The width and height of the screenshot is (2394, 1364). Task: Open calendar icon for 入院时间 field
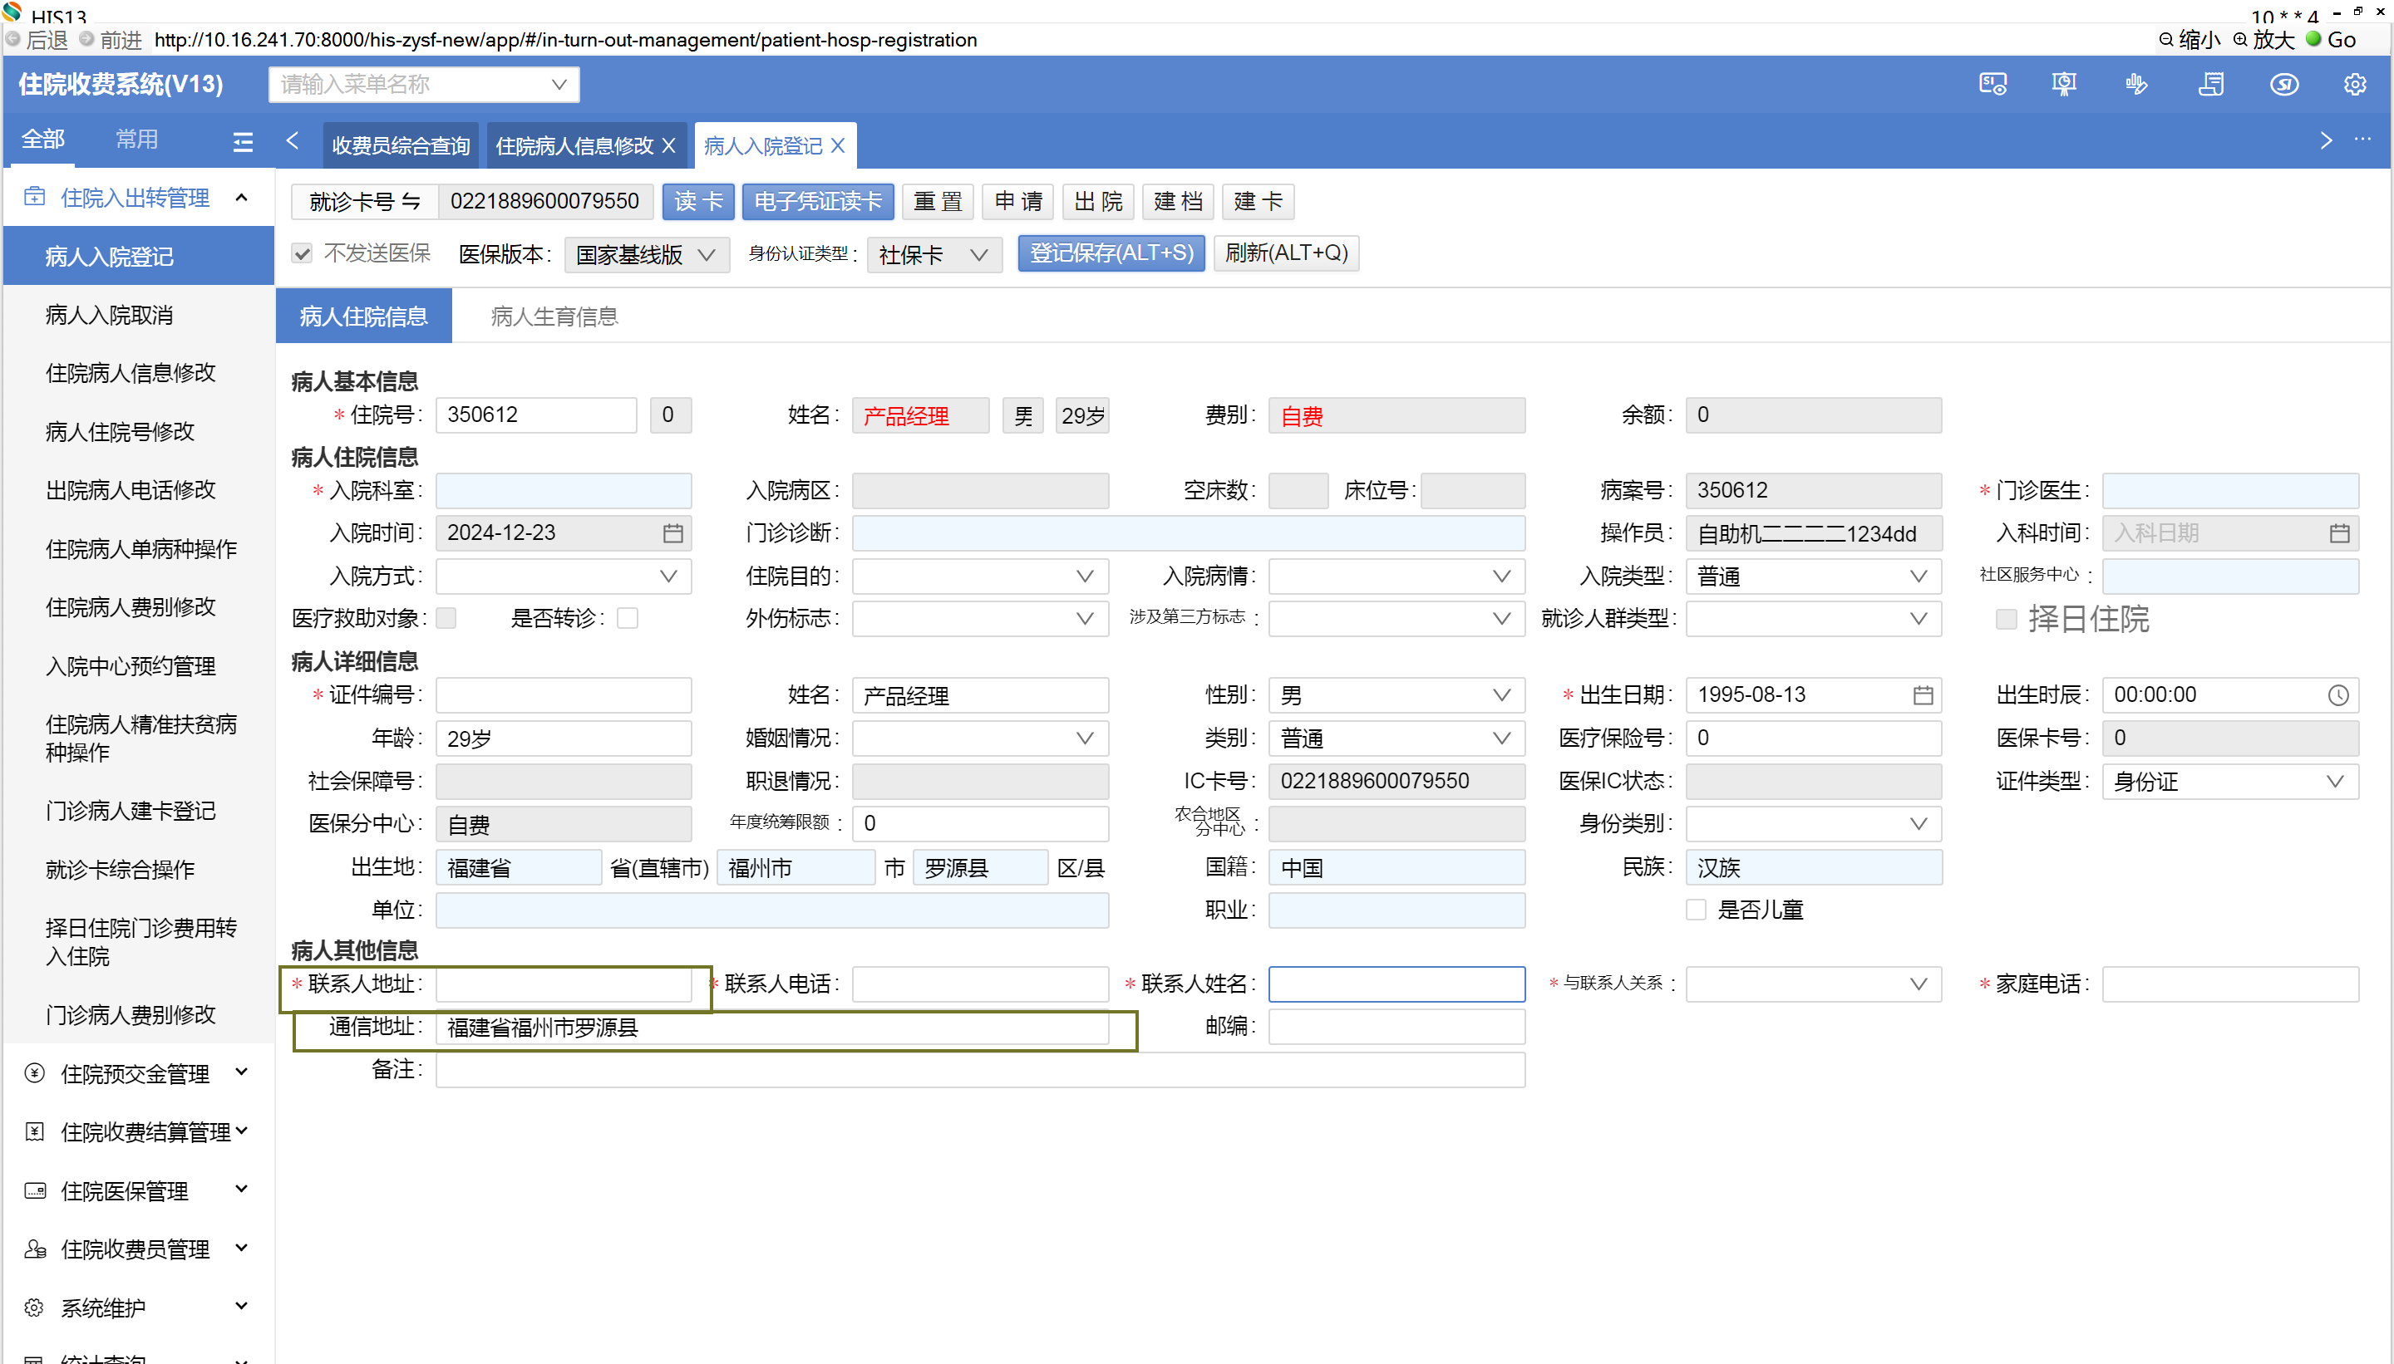click(672, 533)
